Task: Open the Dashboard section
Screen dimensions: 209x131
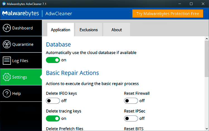Action: [x=21, y=28]
